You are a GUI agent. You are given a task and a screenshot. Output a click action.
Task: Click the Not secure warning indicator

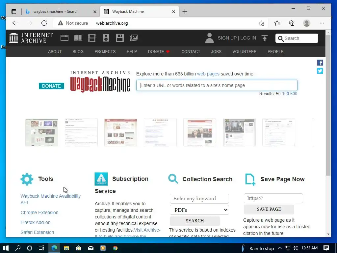(73, 23)
